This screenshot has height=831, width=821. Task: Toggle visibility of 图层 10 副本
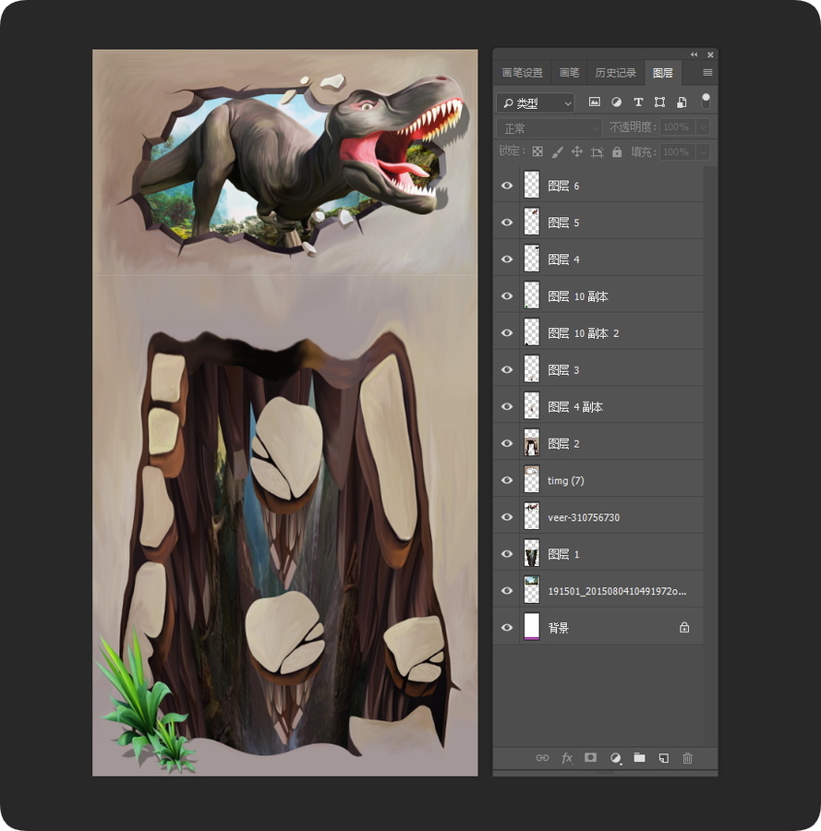507,295
